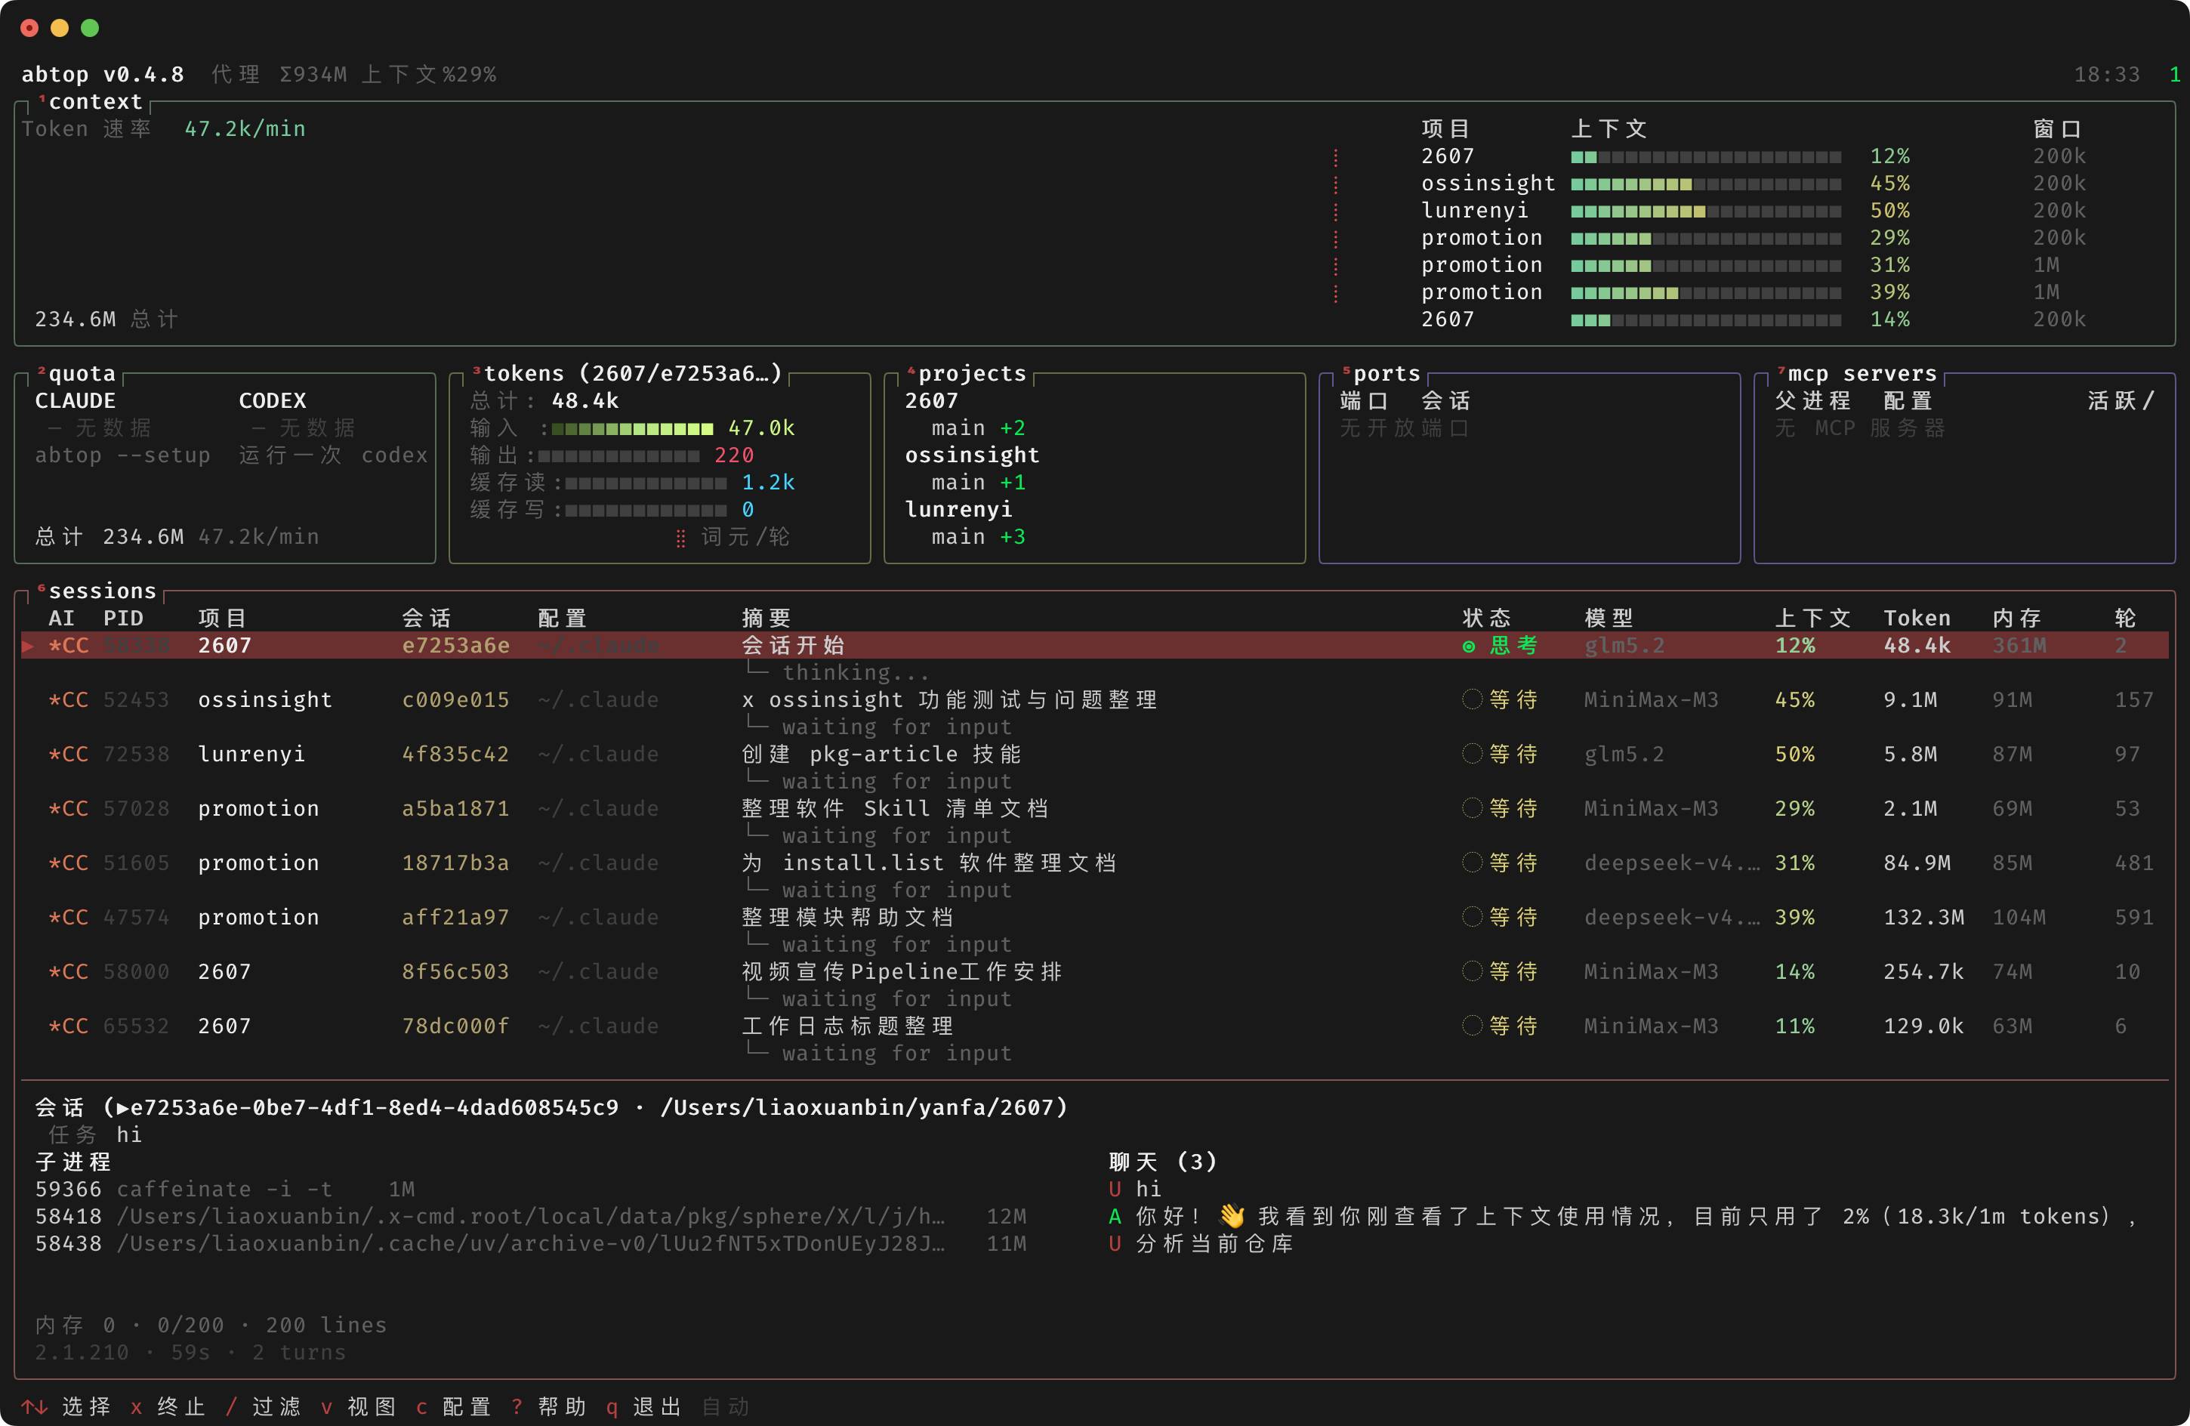Click the *CC icon on lunrenyi row

point(69,754)
